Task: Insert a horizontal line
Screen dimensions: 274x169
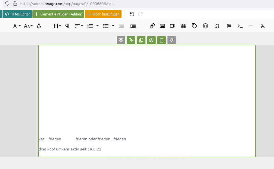Action: [251, 26]
